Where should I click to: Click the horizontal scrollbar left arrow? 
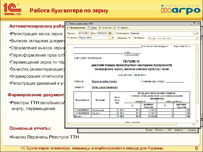[69, 124]
